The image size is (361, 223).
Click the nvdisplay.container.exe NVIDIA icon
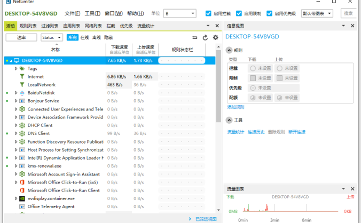(22, 198)
